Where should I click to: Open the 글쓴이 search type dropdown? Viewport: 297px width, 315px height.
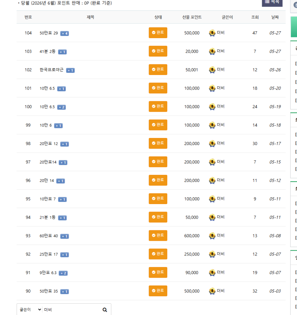30,310
